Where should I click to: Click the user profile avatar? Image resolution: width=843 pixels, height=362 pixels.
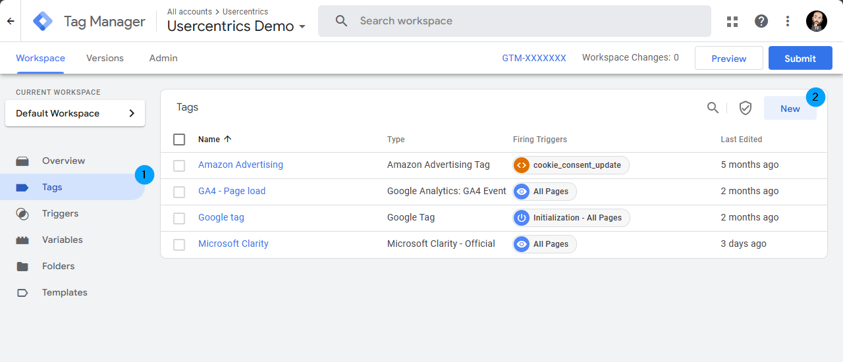tap(817, 21)
